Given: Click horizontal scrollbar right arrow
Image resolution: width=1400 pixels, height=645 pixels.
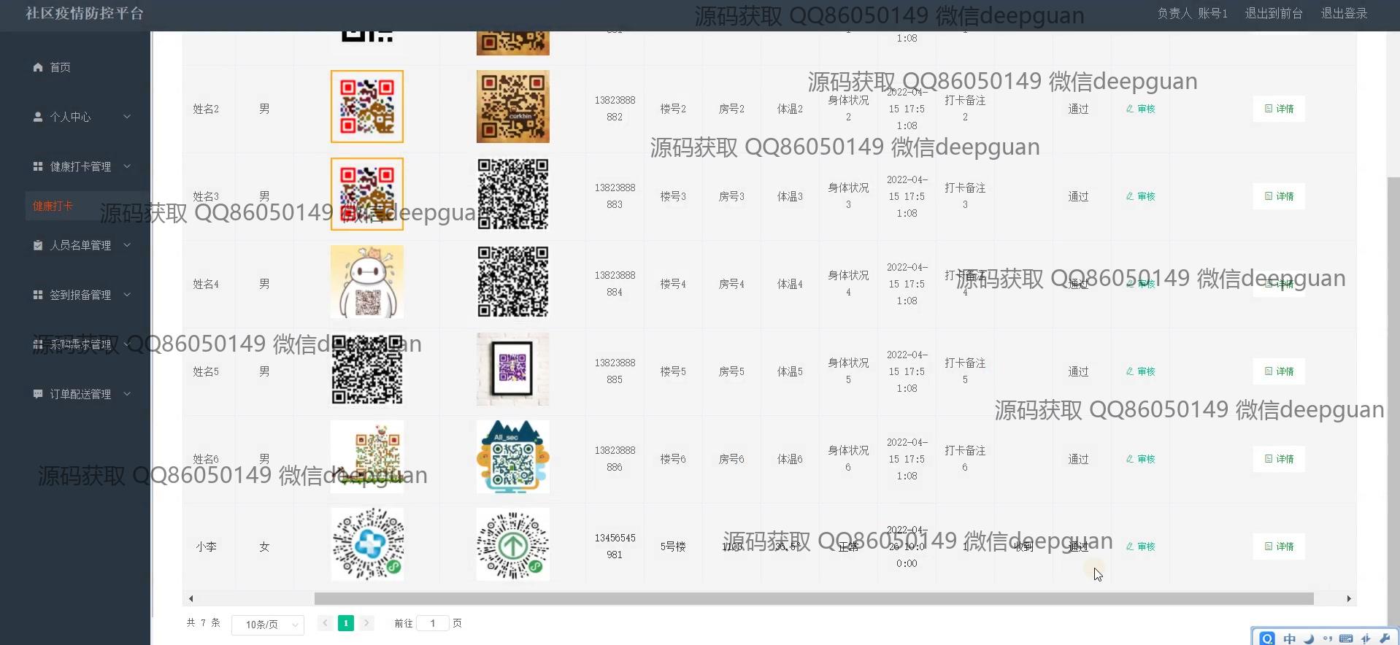Looking at the screenshot, I should pyautogui.click(x=1349, y=598).
